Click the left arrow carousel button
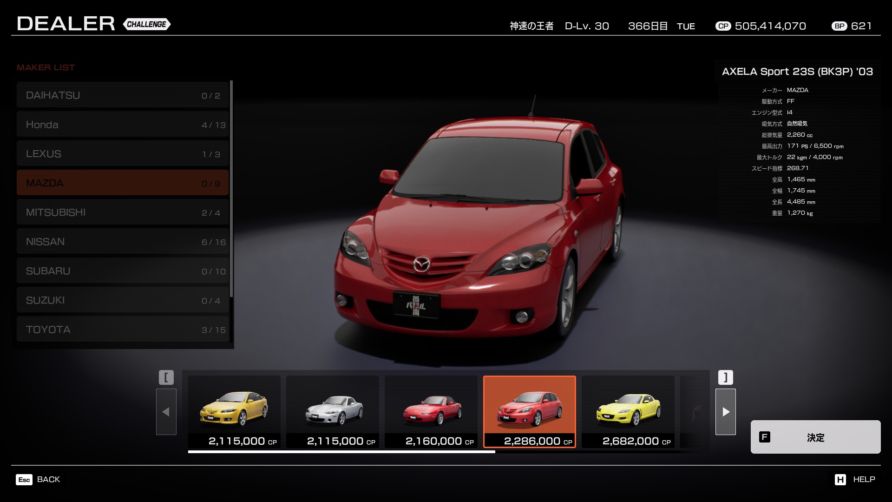Image resolution: width=892 pixels, height=502 pixels. pos(166,412)
